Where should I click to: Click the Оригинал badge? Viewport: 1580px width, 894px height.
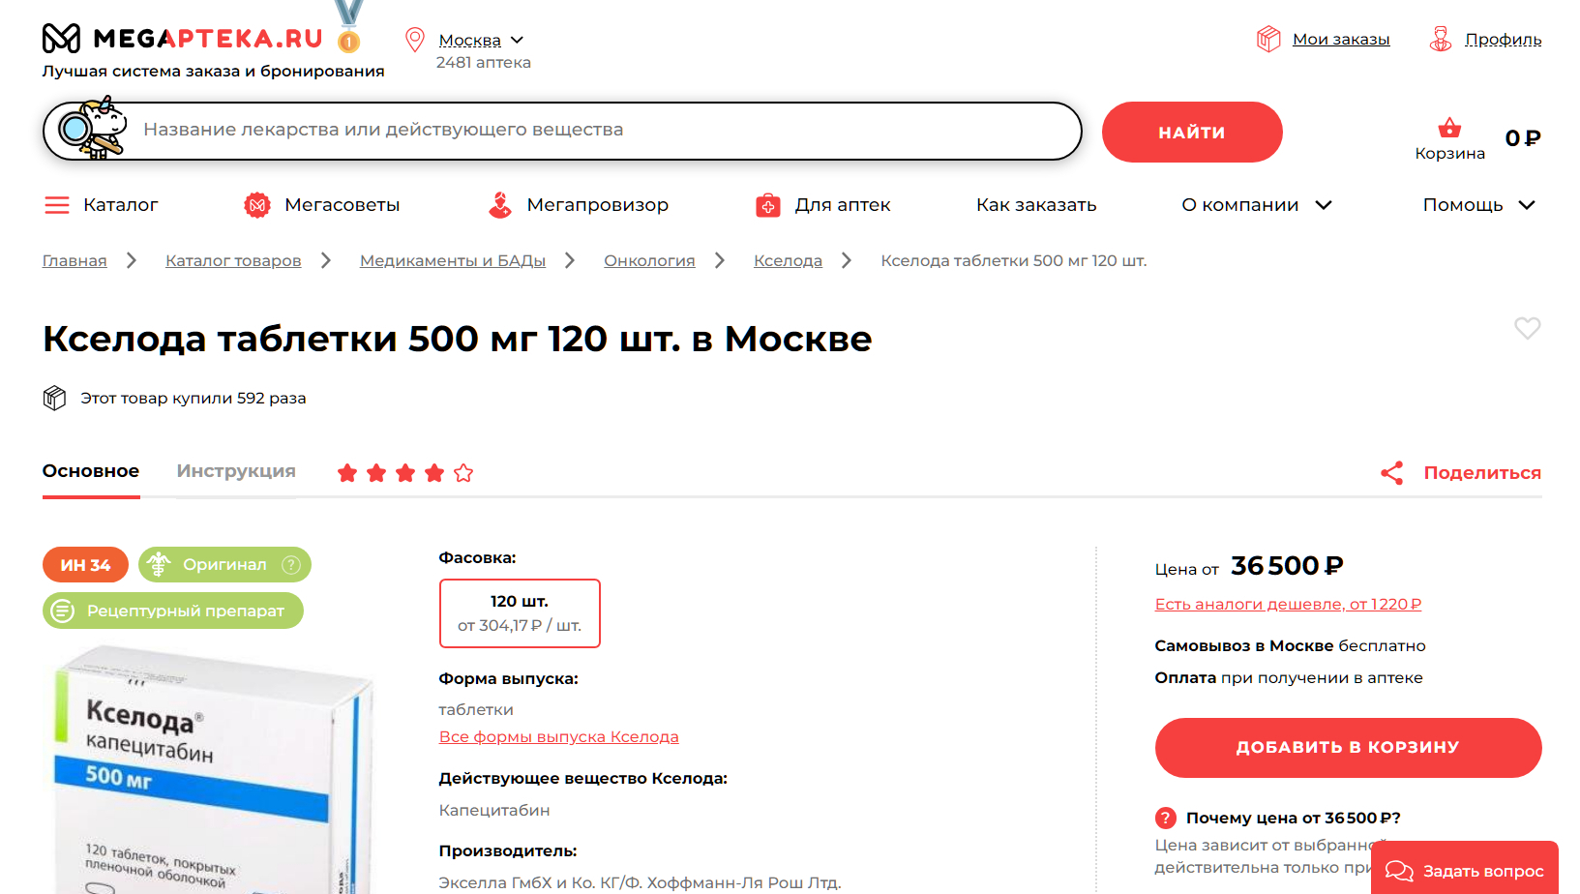coord(224,565)
